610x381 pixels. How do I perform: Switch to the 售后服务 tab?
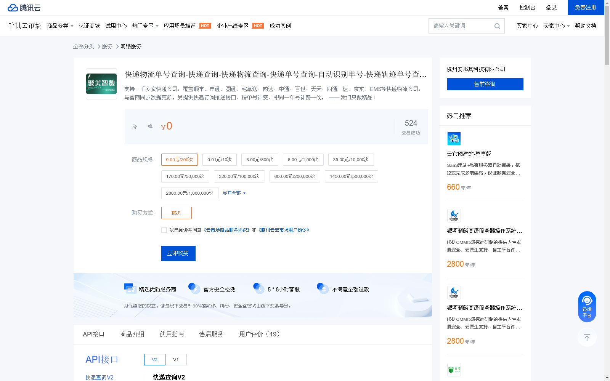point(212,334)
